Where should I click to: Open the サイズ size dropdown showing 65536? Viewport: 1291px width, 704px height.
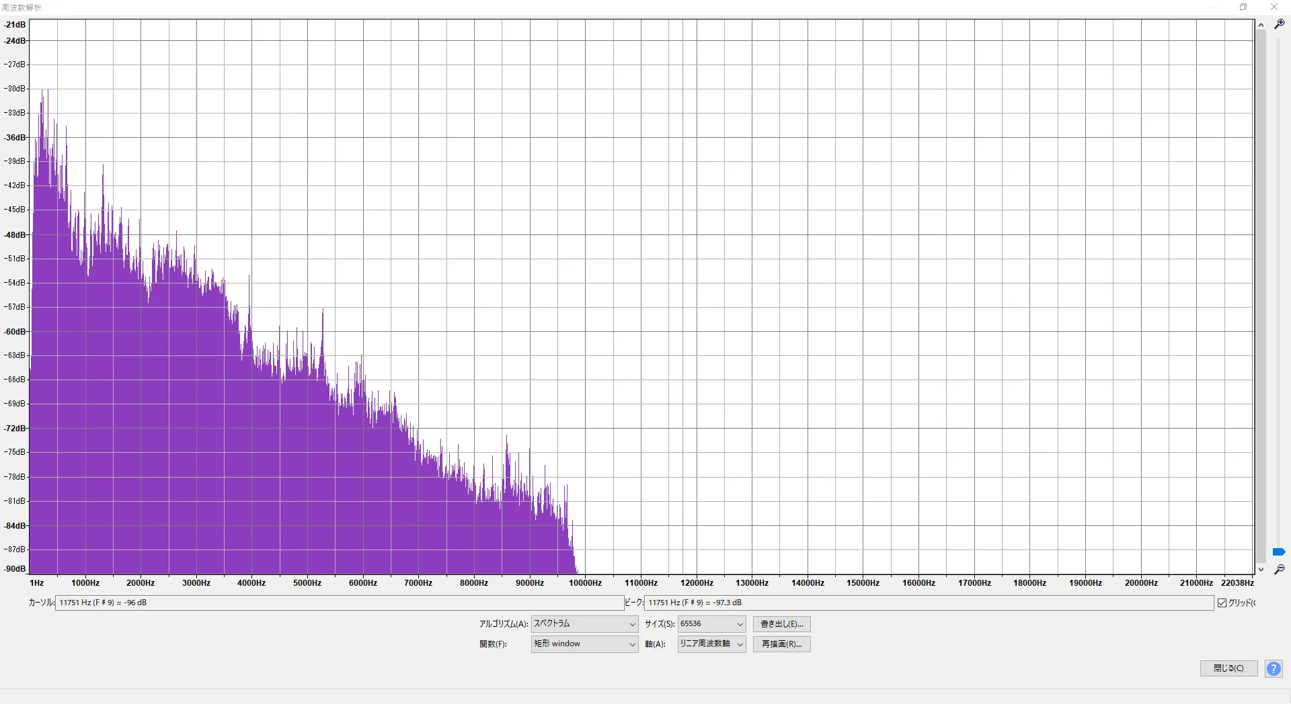(711, 624)
